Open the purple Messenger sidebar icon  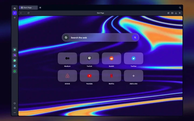[x=15, y=55]
